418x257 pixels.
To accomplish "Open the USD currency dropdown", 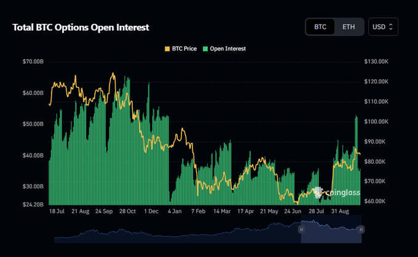I will [x=383, y=27].
